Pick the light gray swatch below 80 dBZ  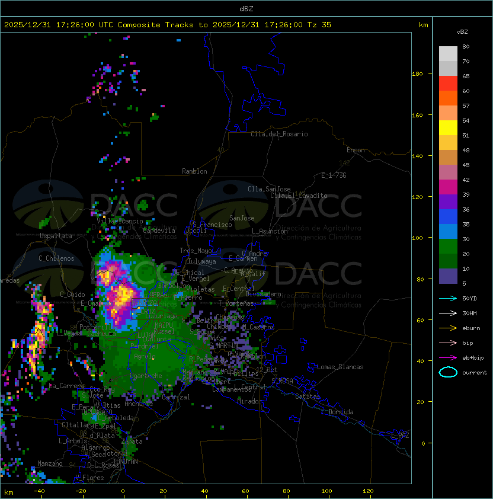click(448, 53)
